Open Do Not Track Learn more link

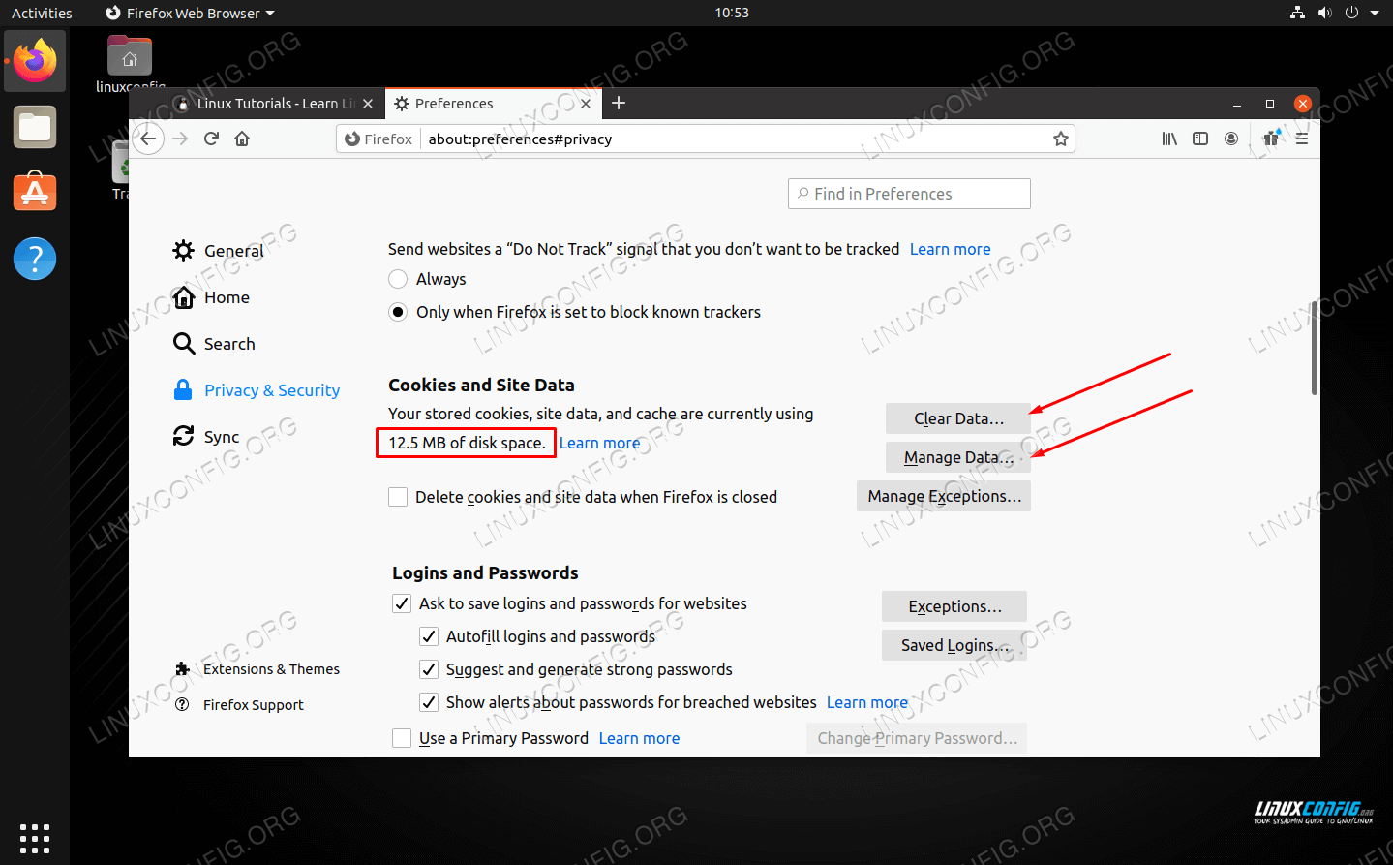950,249
